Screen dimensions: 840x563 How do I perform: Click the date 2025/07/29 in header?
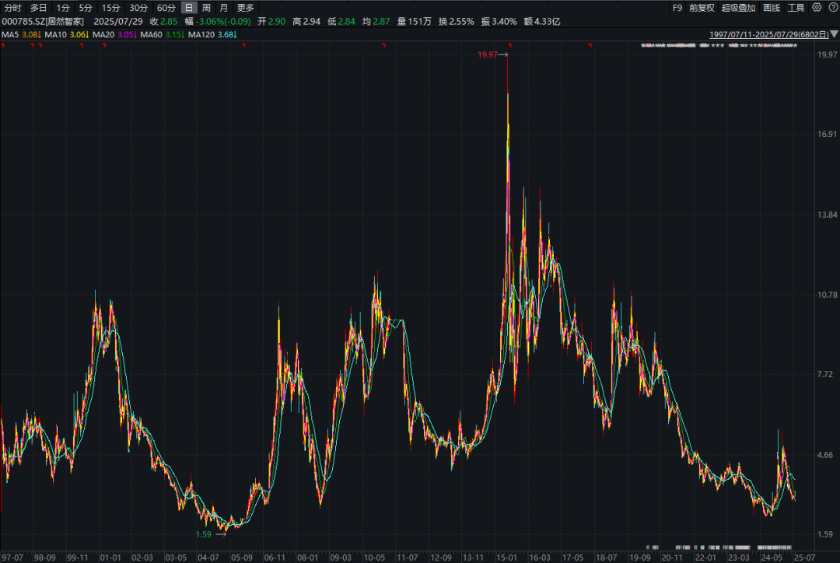pyautogui.click(x=118, y=22)
